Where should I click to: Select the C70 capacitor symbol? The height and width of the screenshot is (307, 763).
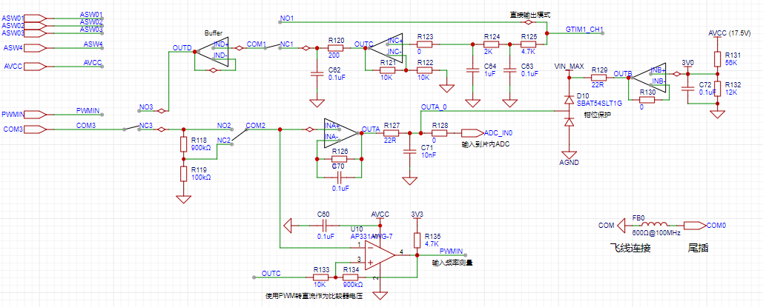(x=340, y=178)
